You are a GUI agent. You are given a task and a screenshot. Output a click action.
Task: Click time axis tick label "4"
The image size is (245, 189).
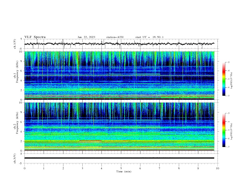pos(101,168)
